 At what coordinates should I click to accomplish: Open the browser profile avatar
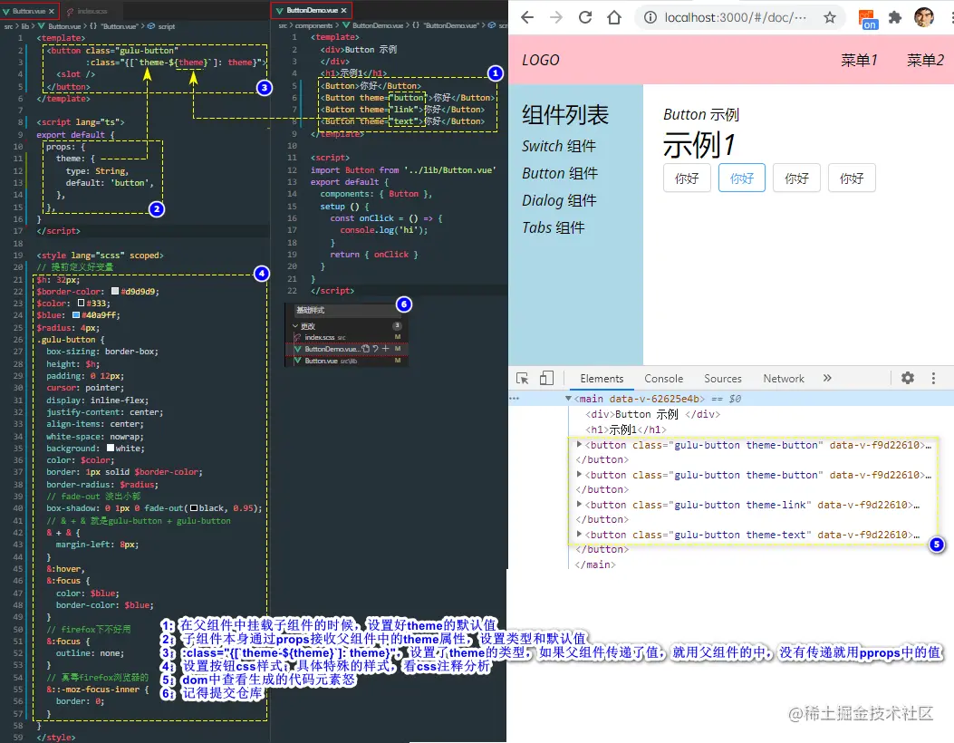pos(923,17)
